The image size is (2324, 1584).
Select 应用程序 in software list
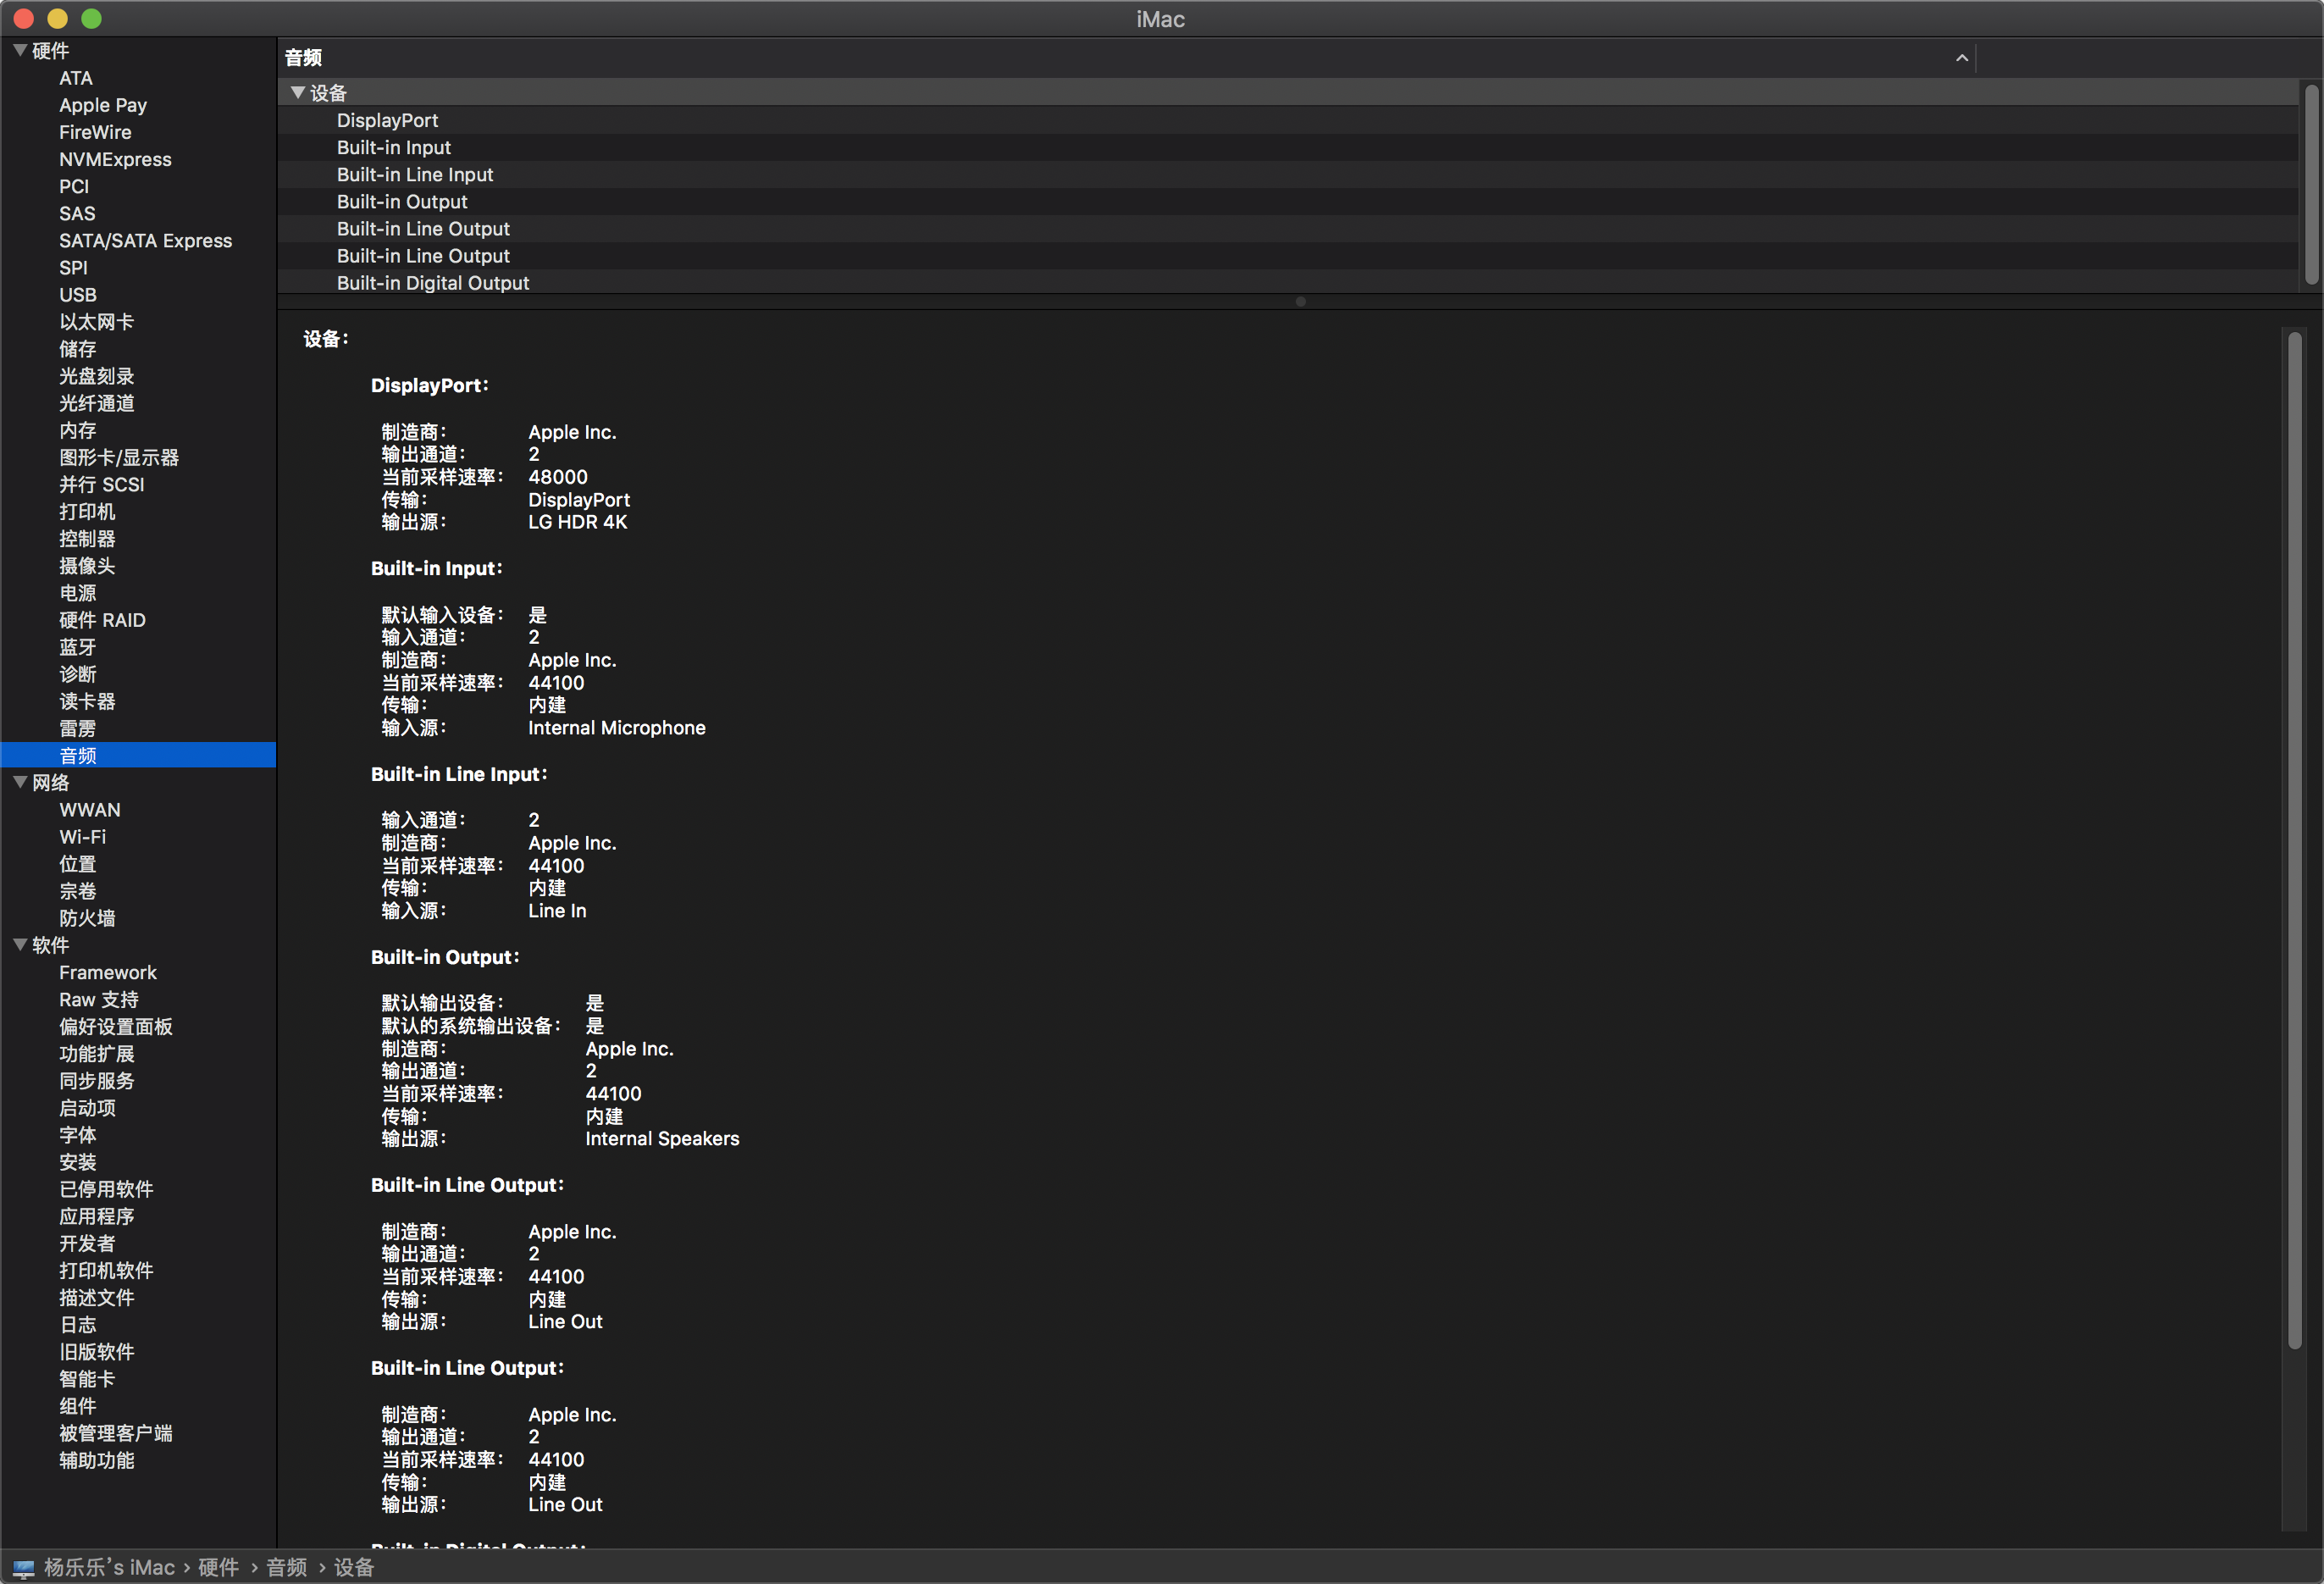tap(96, 1216)
